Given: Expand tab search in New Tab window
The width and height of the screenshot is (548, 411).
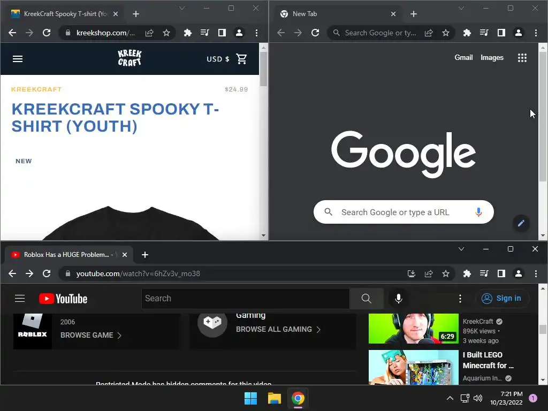Looking at the screenshot, I should click(461, 8).
